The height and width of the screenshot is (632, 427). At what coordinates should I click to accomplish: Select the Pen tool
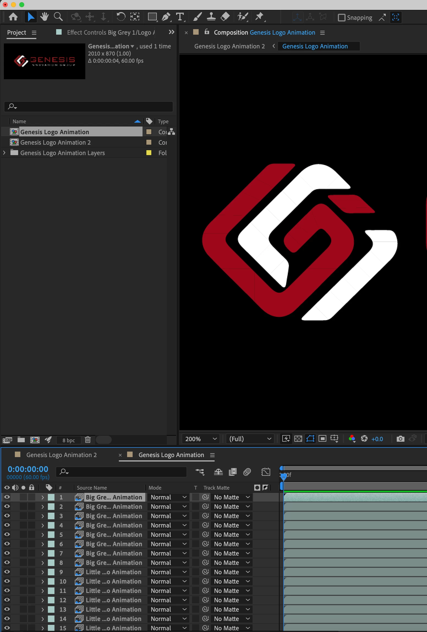click(x=166, y=17)
